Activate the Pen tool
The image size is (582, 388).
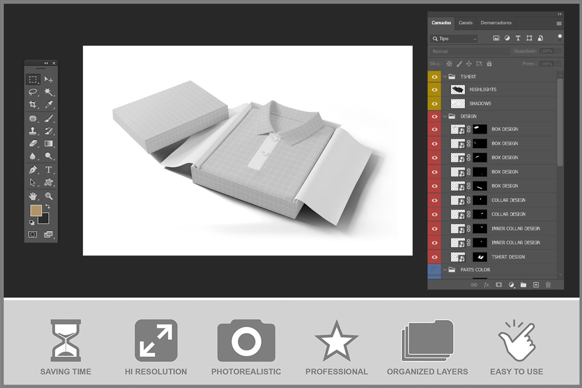coord(33,170)
